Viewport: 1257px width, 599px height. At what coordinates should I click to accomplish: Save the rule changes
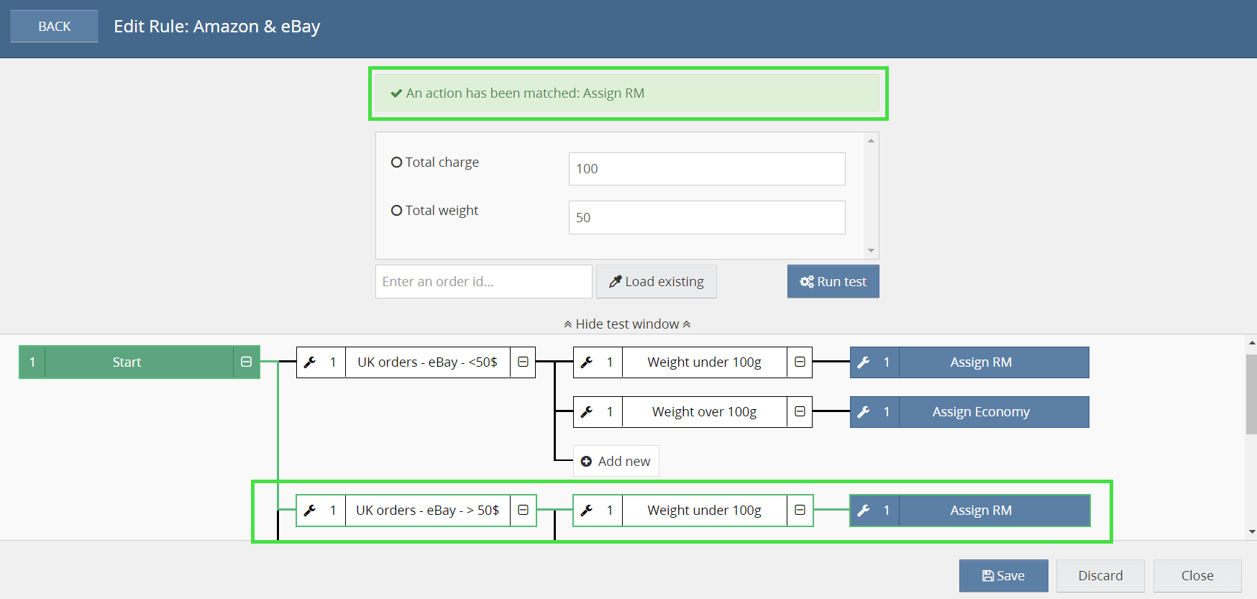(x=1003, y=576)
